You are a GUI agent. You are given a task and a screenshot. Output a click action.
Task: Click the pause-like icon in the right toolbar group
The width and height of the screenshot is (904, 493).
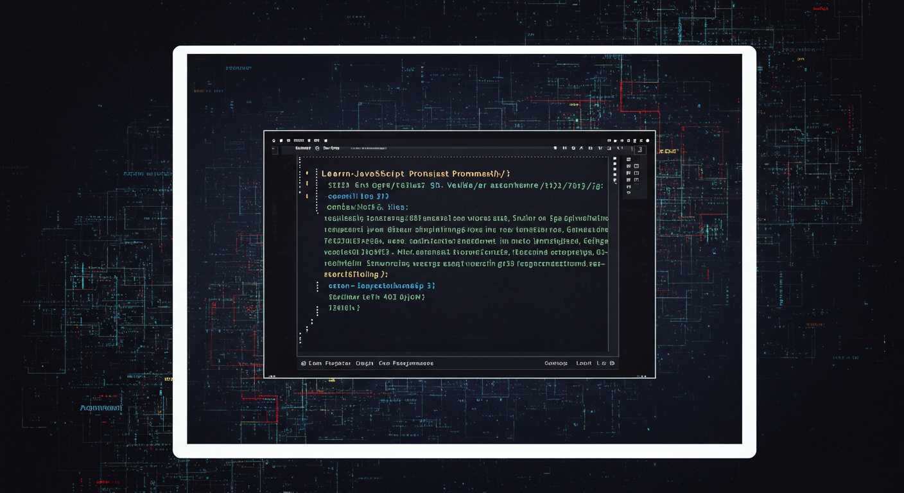tap(564, 148)
